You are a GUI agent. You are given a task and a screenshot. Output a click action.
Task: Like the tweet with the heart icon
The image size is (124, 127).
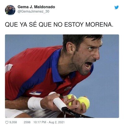7,122
